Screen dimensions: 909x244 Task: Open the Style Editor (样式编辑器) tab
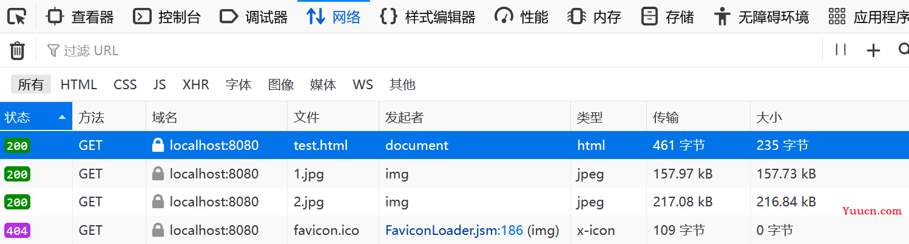coord(427,17)
